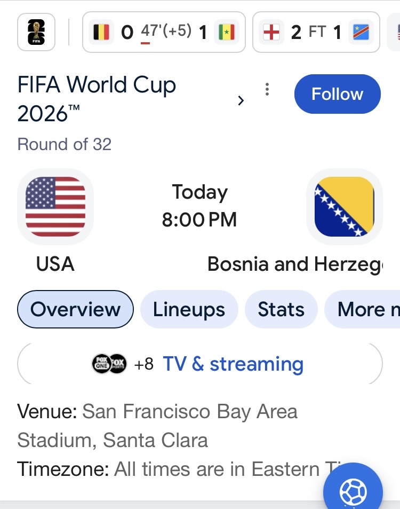This screenshot has width=400, height=509.
Task: Expand FIFA World Cup 2026 via chevron arrow
Action: tap(241, 100)
